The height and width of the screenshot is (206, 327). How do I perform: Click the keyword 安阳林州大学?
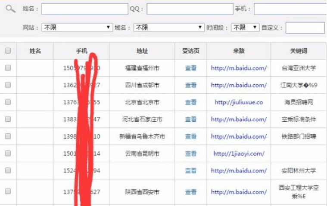[299, 171]
